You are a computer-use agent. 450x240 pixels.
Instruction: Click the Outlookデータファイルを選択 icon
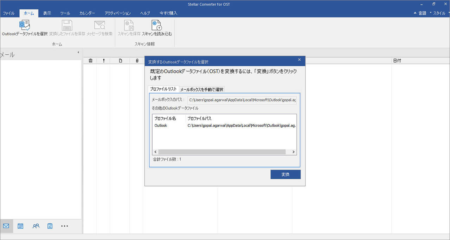click(x=25, y=26)
